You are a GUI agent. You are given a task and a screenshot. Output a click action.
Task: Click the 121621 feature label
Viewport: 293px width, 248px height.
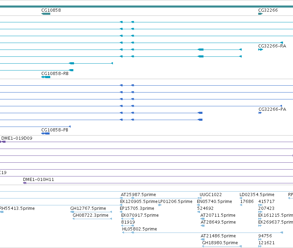[x=266, y=243]
